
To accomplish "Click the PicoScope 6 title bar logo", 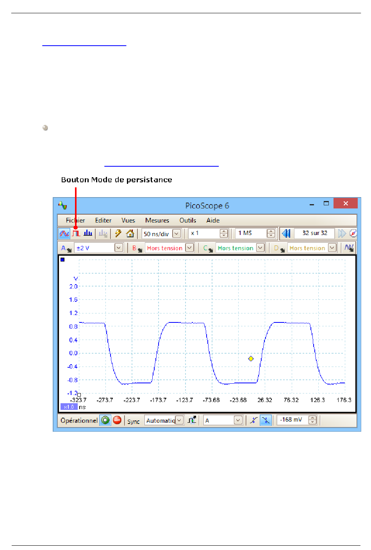I will click(x=62, y=205).
